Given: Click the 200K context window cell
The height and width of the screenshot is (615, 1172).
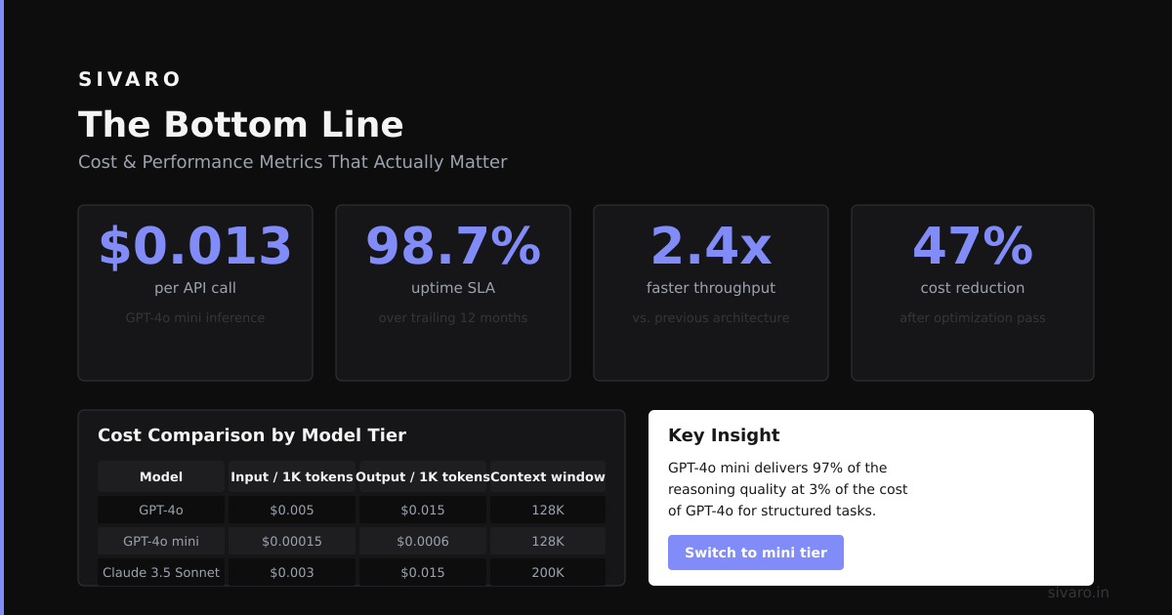Looking at the screenshot, I should pos(548,572).
